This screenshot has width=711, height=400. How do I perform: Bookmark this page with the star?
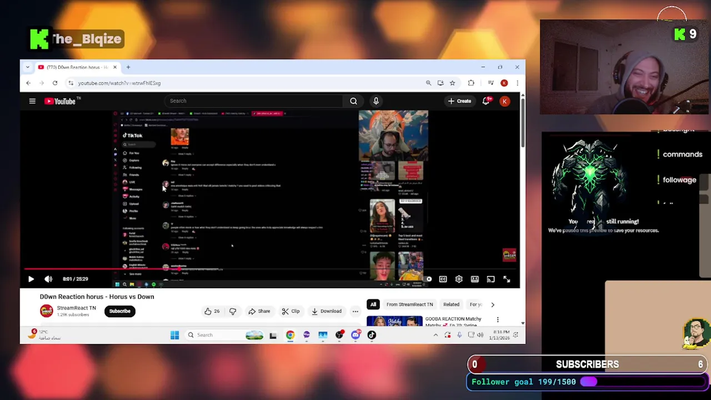coord(452,83)
